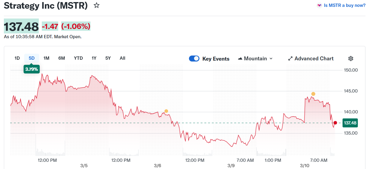366x169 pixels.
Task: Click the red current price dot
Action: (335, 123)
